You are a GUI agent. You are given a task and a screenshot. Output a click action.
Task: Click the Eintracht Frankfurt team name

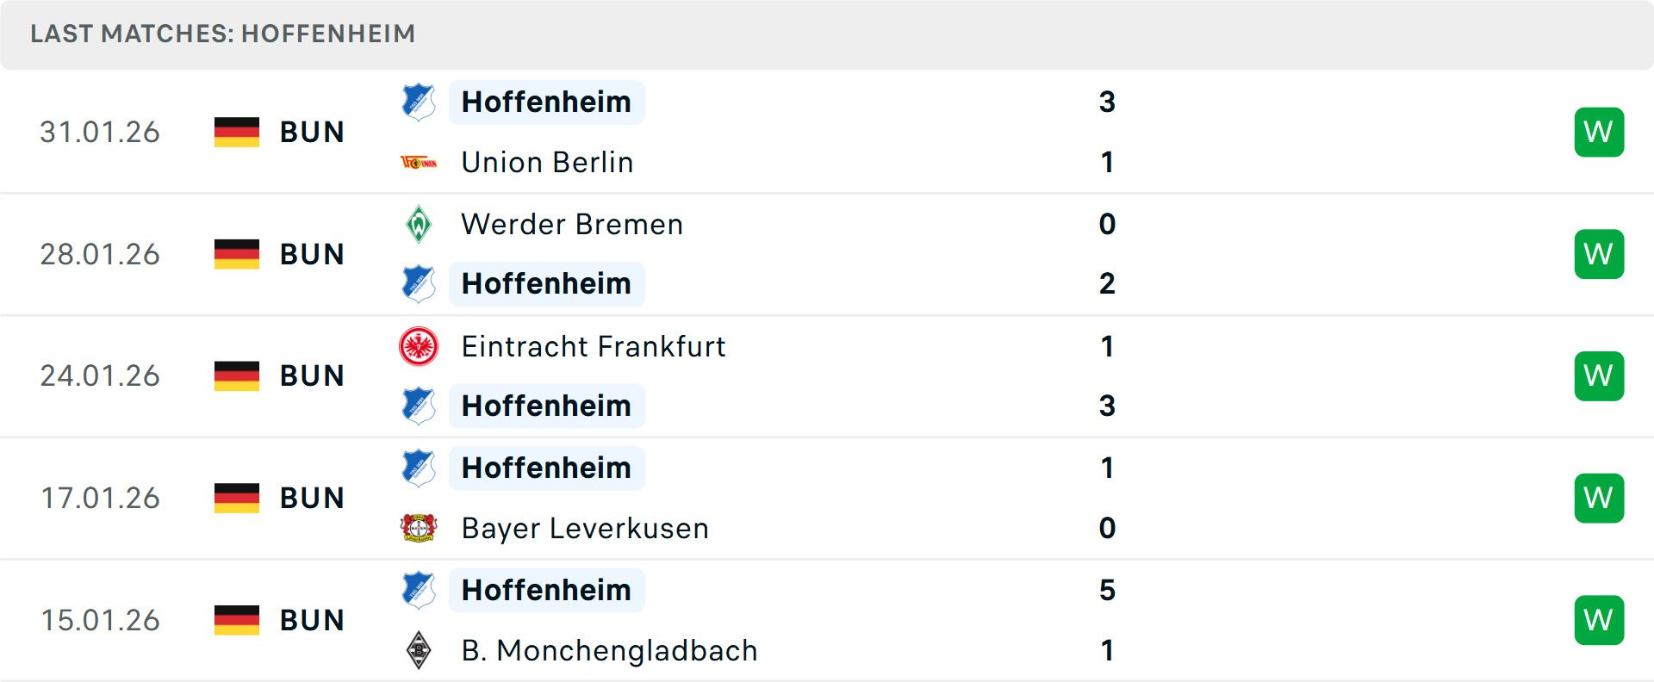(594, 346)
